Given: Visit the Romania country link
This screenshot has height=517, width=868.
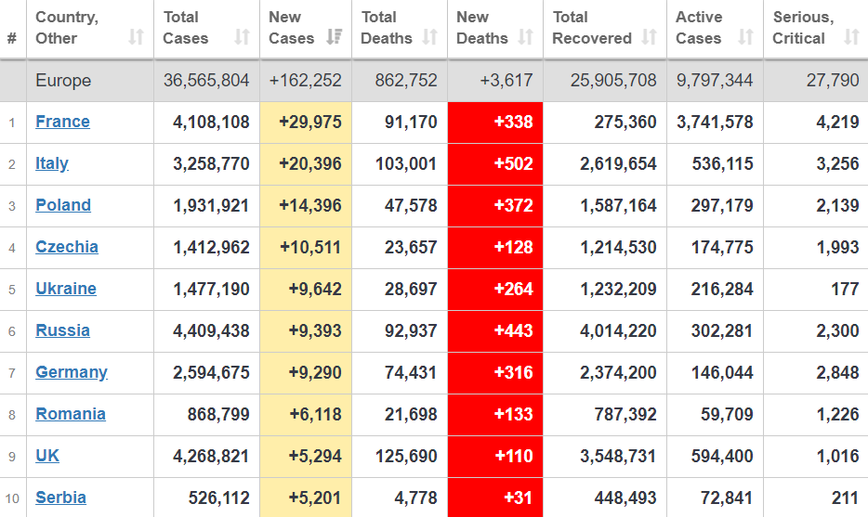Looking at the screenshot, I should click(x=71, y=414).
